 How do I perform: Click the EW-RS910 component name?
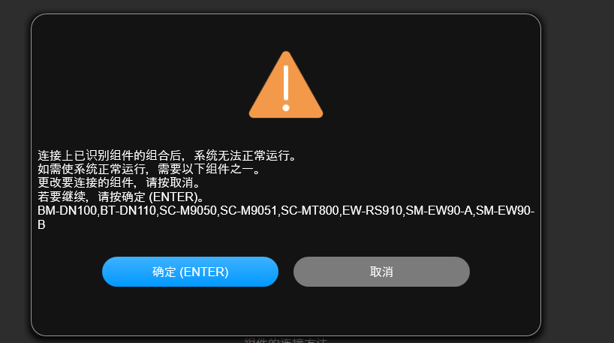point(372,211)
